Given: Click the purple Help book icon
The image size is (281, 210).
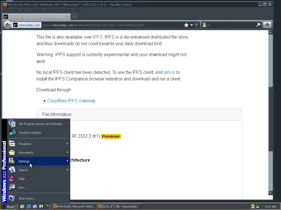Looking at the screenshot, I should [12, 179].
